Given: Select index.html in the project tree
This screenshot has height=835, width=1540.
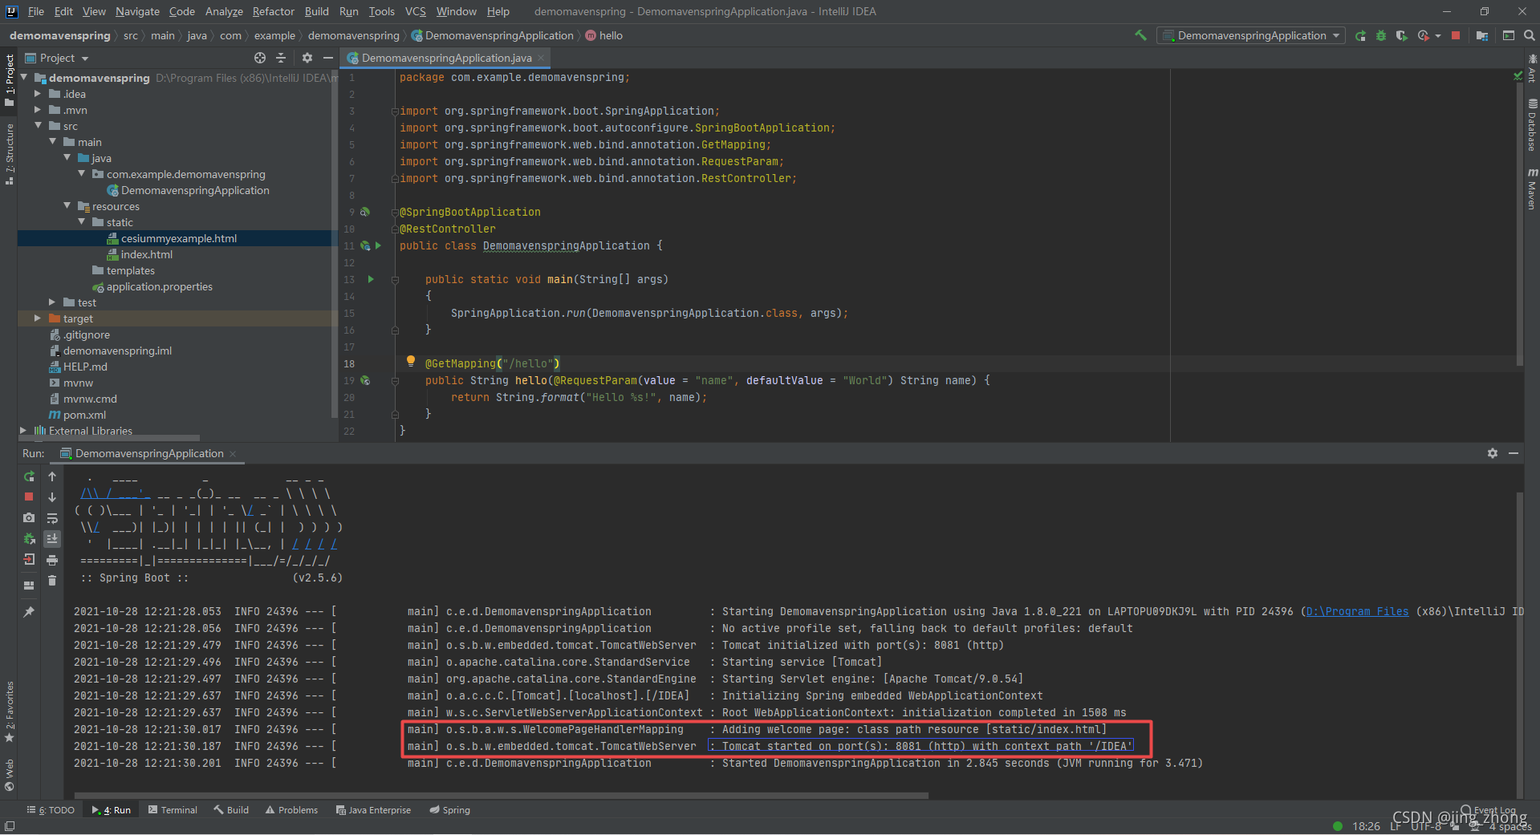Looking at the screenshot, I should [x=147, y=254].
